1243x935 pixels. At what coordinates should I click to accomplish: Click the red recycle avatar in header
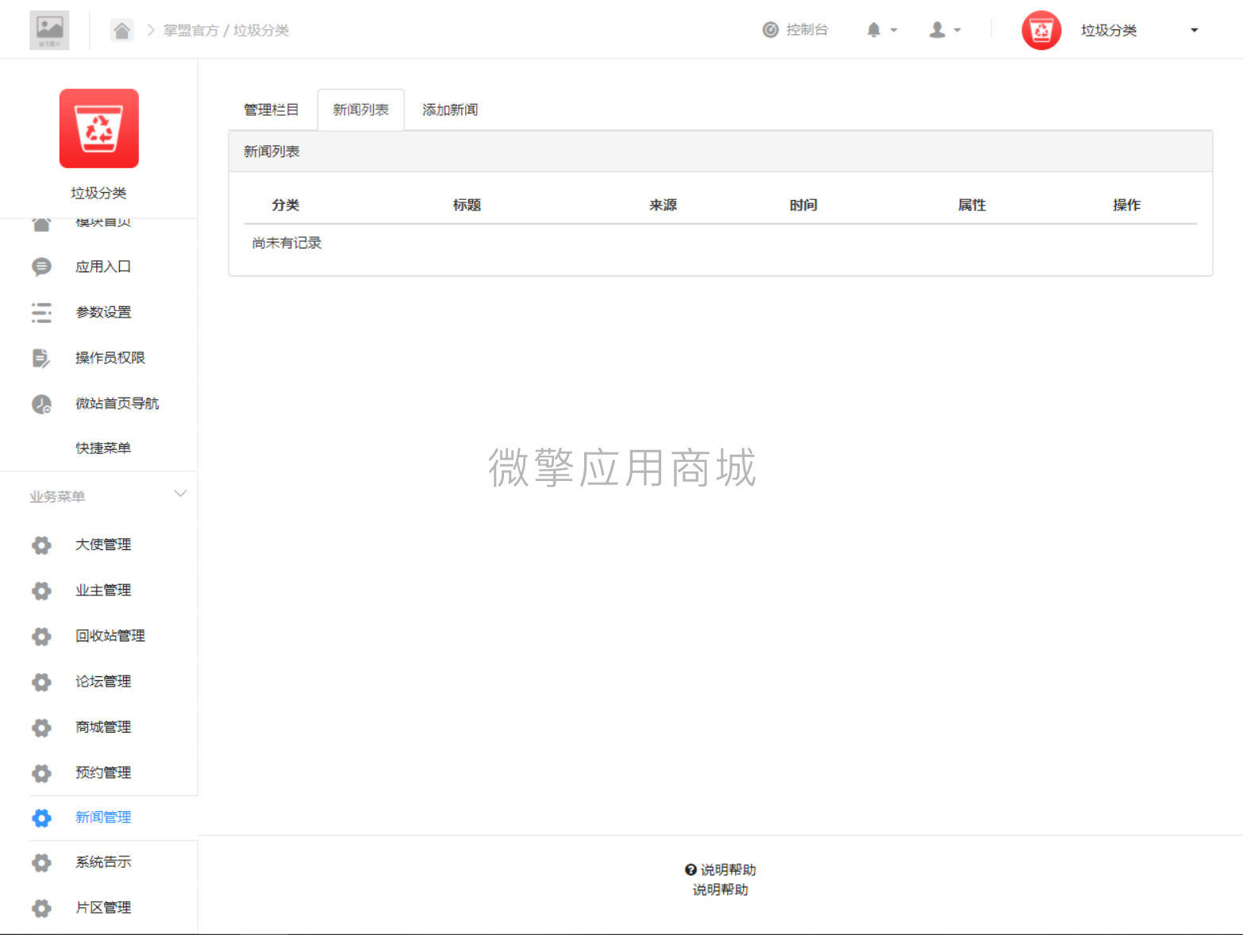tap(1041, 30)
